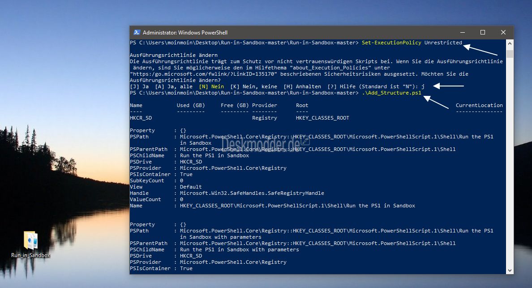Viewport: 532px width, 288px height.
Task: Click the 'Free (GB)' column header
Action: tap(235, 106)
